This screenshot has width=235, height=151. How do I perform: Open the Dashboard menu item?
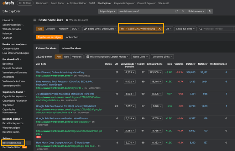point(42,3)
